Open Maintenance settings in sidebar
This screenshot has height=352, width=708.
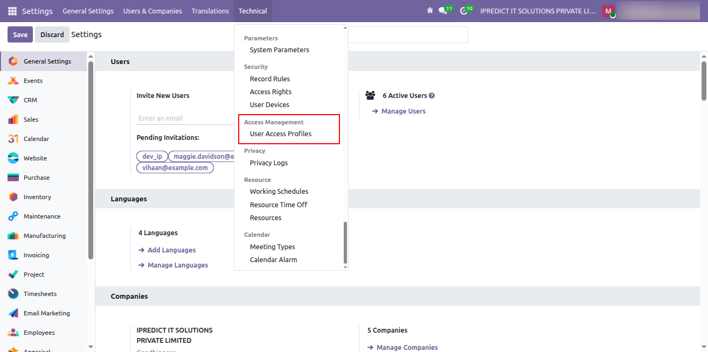tap(43, 216)
